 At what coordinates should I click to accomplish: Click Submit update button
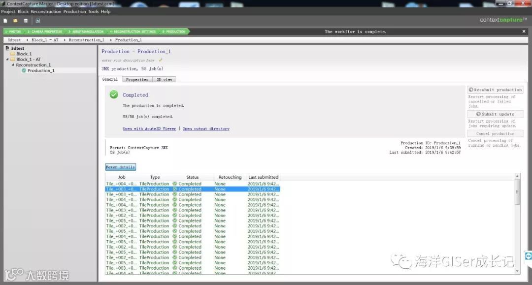point(495,114)
